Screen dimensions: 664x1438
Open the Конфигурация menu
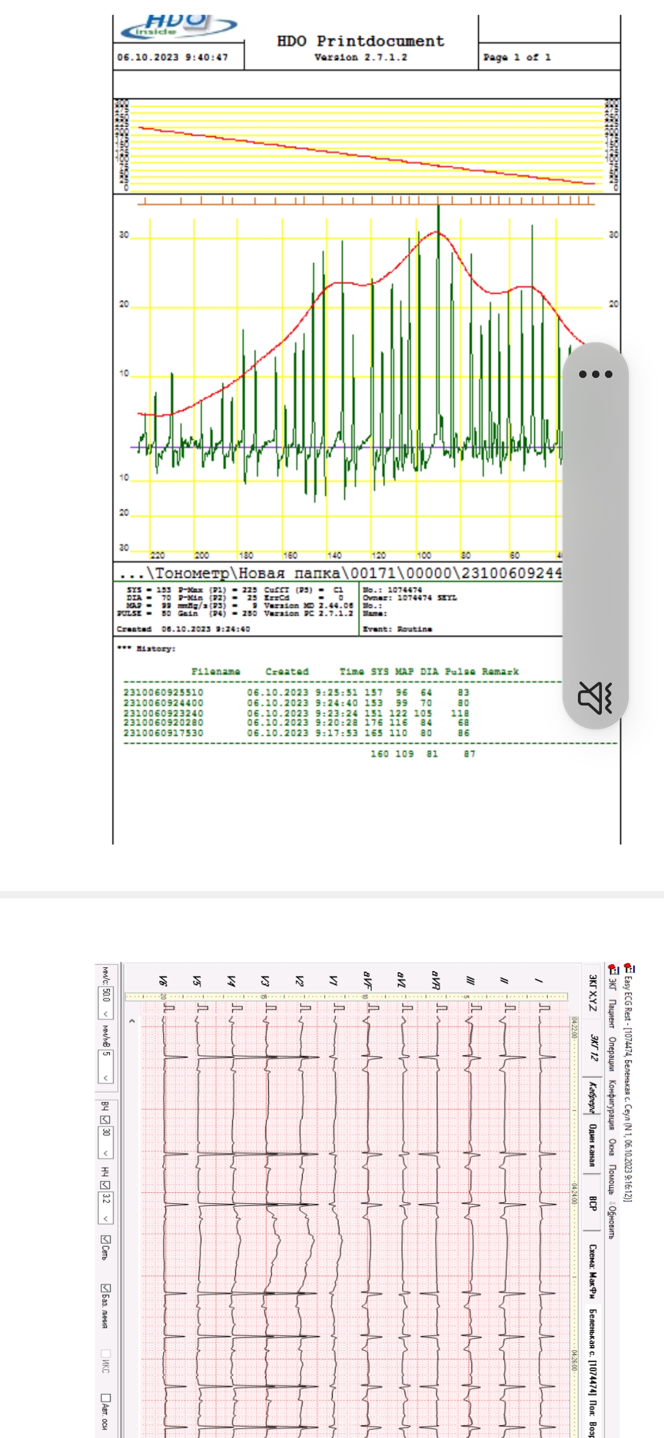(x=612, y=1105)
